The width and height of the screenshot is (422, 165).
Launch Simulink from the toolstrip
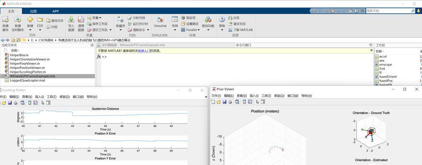pyautogui.click(x=160, y=22)
